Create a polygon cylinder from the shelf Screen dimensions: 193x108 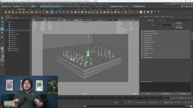[13, 12]
